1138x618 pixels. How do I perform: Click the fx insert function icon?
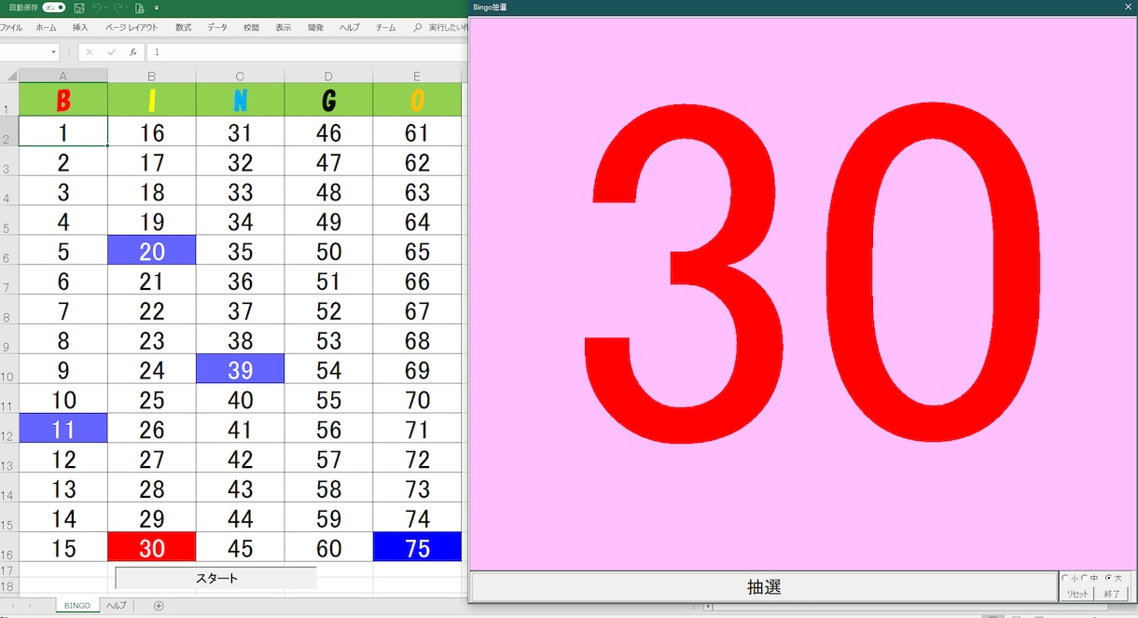(x=133, y=52)
